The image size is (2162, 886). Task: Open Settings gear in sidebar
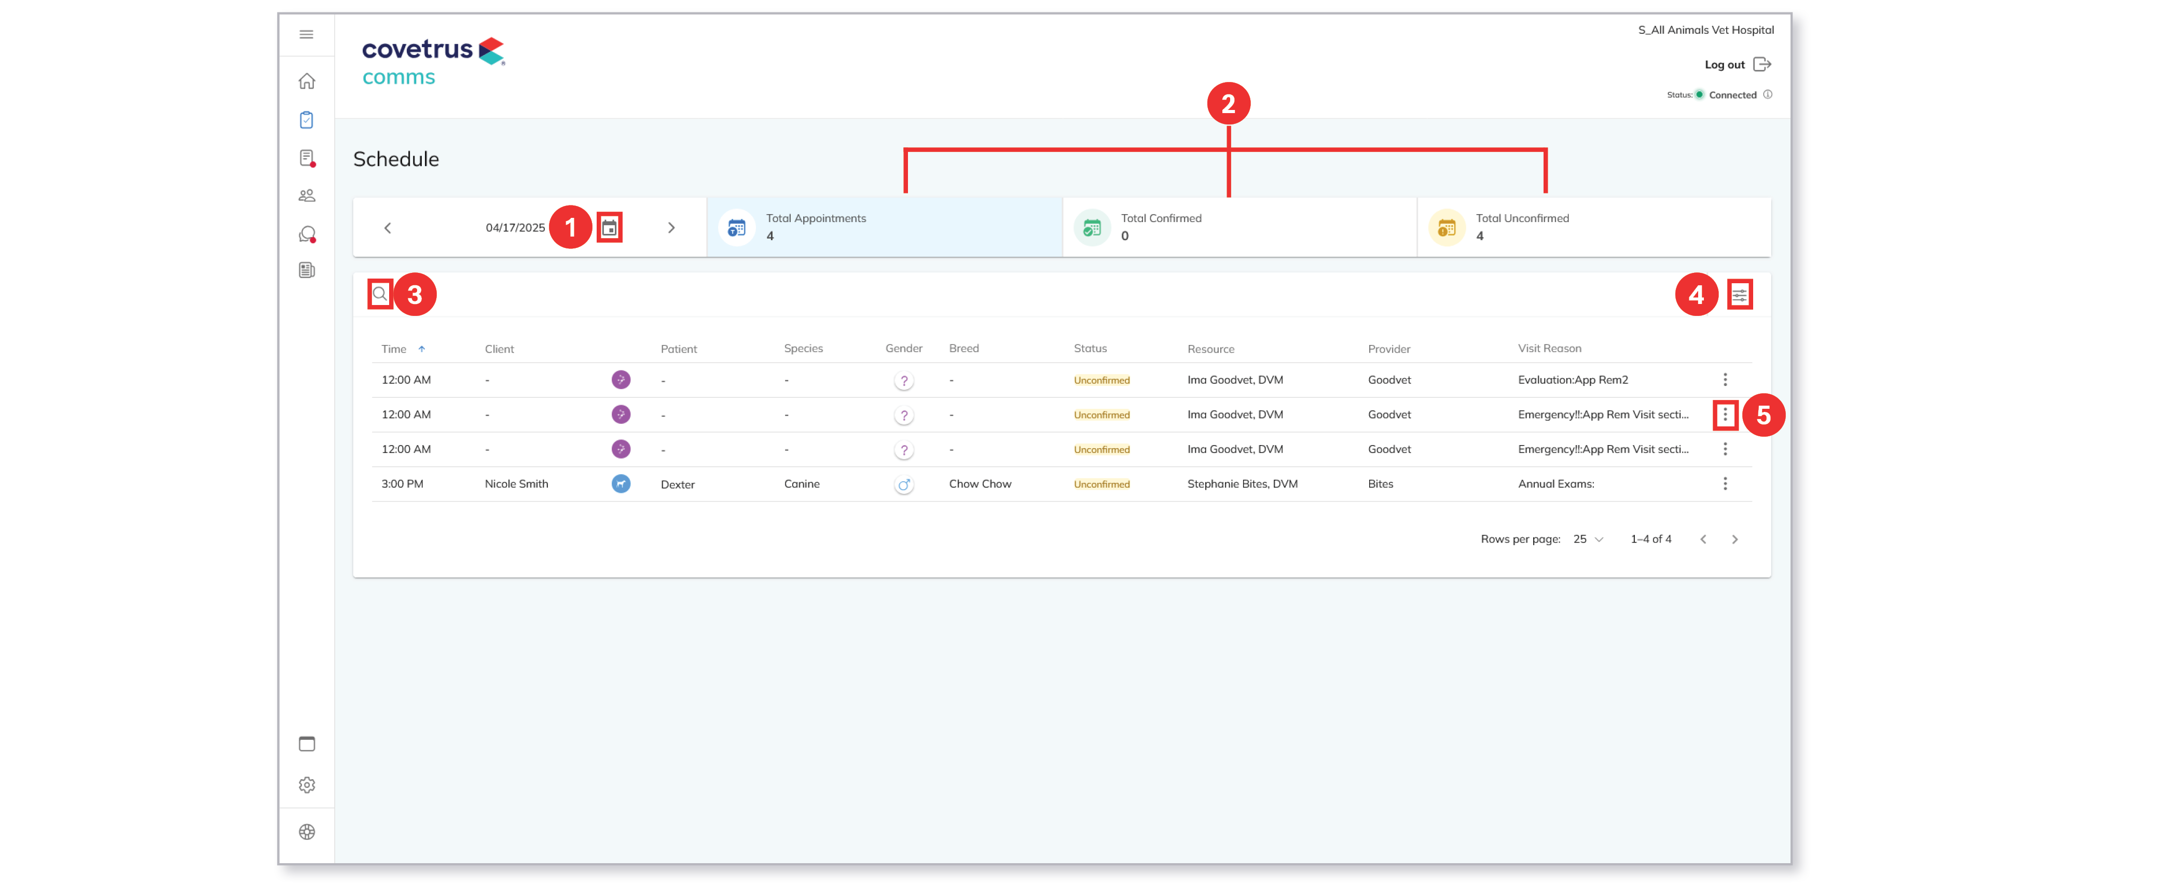pyautogui.click(x=306, y=784)
